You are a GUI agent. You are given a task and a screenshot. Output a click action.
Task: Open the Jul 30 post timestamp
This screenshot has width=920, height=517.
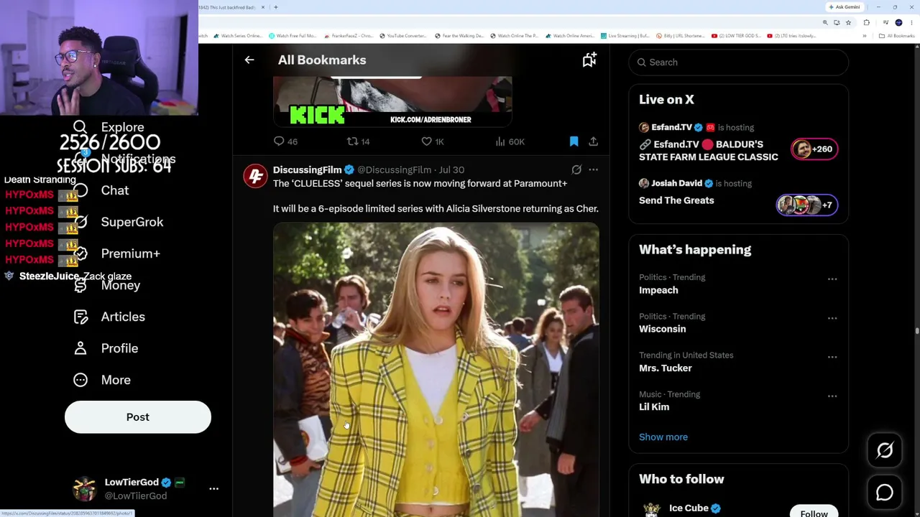[x=451, y=169]
